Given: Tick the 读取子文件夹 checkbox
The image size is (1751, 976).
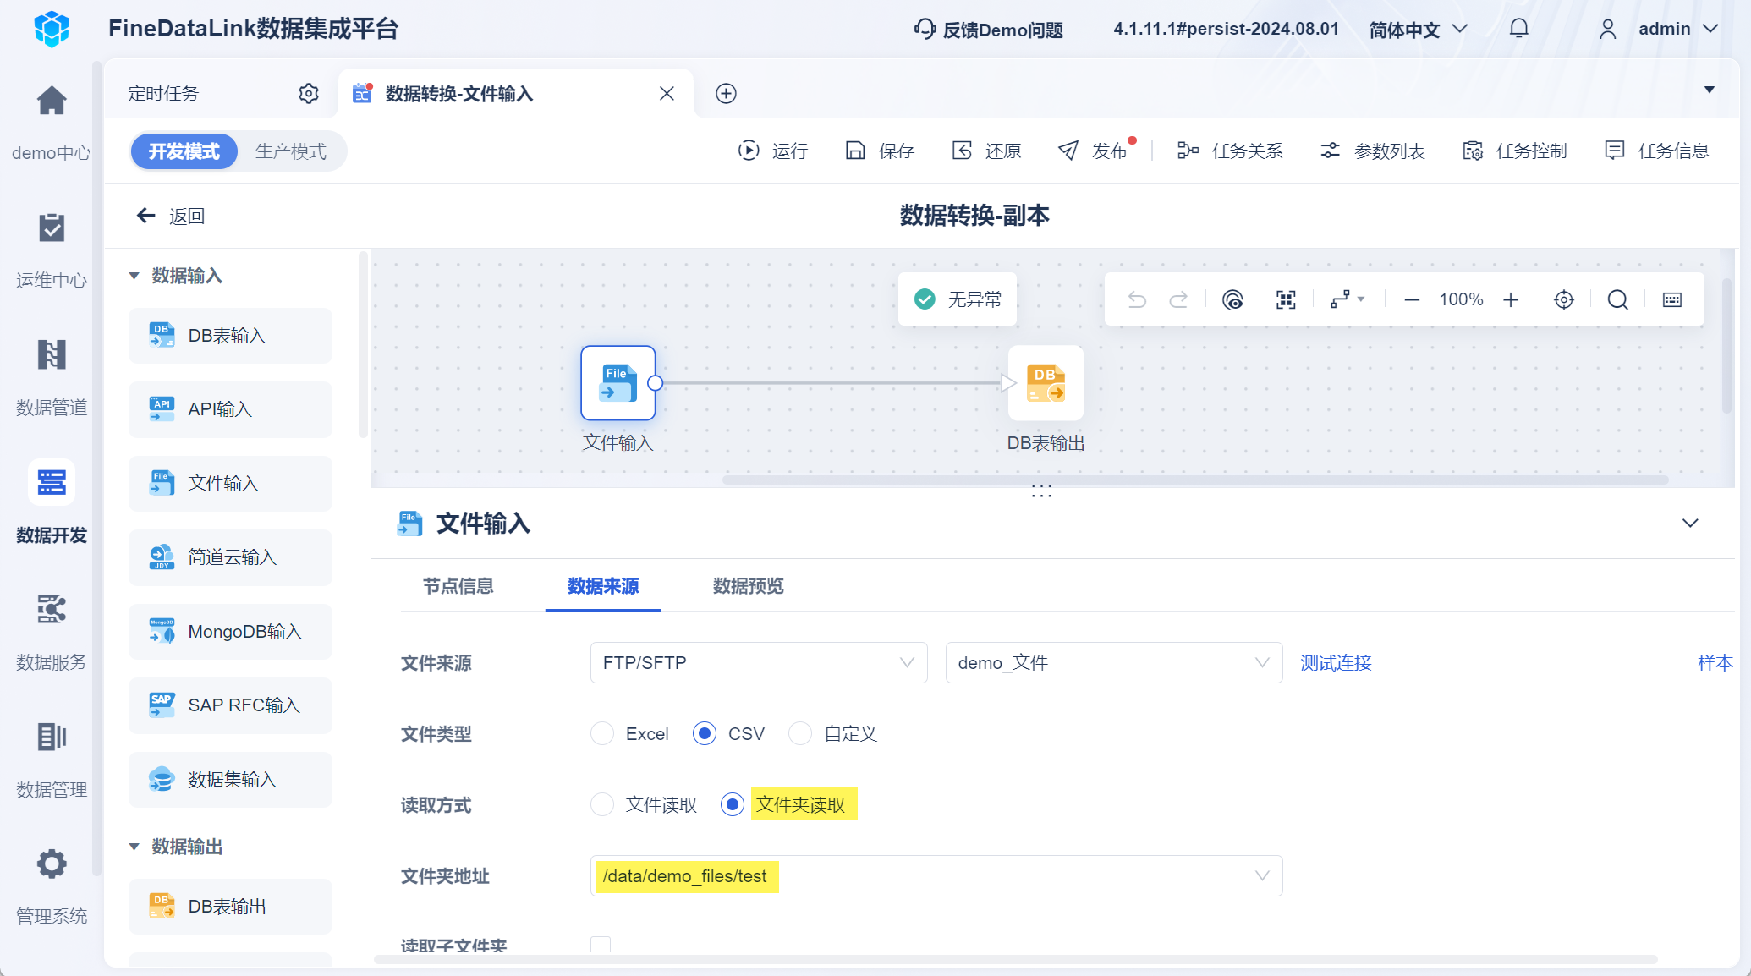Looking at the screenshot, I should 601,945.
